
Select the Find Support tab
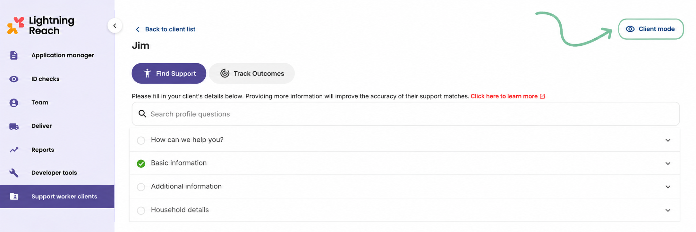(169, 73)
